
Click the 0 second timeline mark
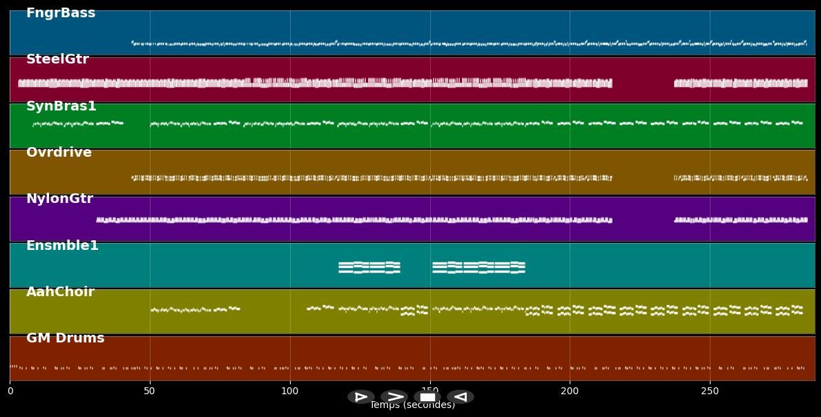click(x=10, y=391)
